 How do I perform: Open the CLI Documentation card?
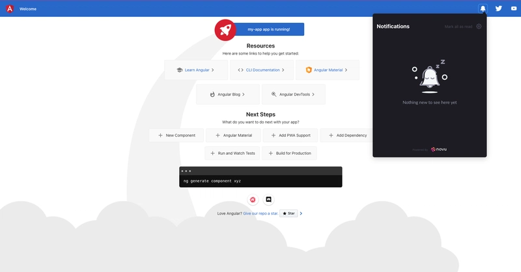(x=261, y=70)
